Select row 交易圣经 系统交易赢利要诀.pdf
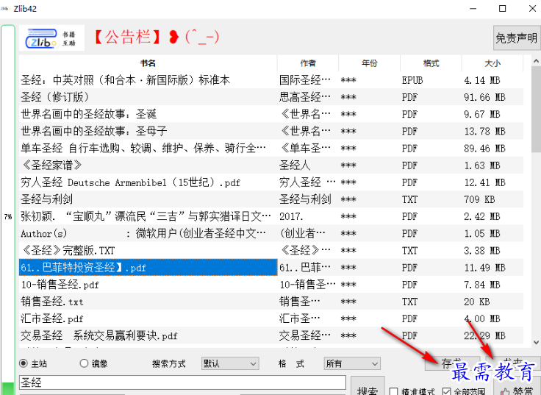Viewport: 541px width, 395px height. pyautogui.click(x=271, y=335)
